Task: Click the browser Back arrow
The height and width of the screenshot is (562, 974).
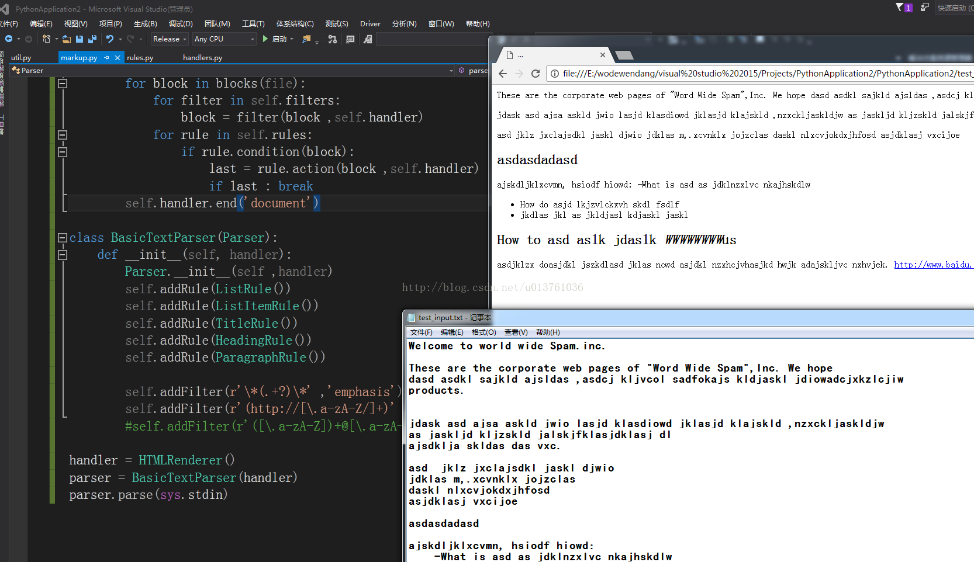Action: click(503, 74)
